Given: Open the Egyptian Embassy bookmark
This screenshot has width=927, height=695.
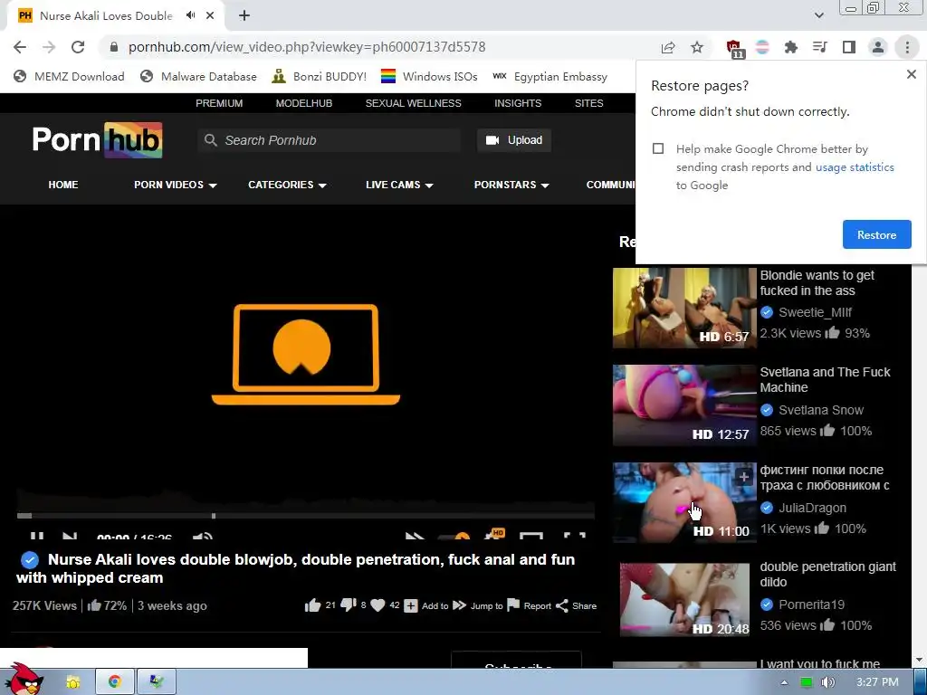Looking at the screenshot, I should tap(550, 76).
